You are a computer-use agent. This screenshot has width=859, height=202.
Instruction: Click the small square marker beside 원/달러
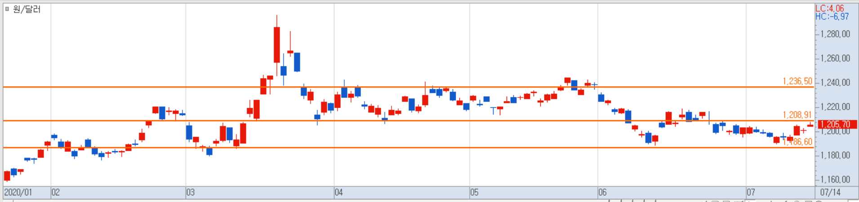tap(7, 9)
